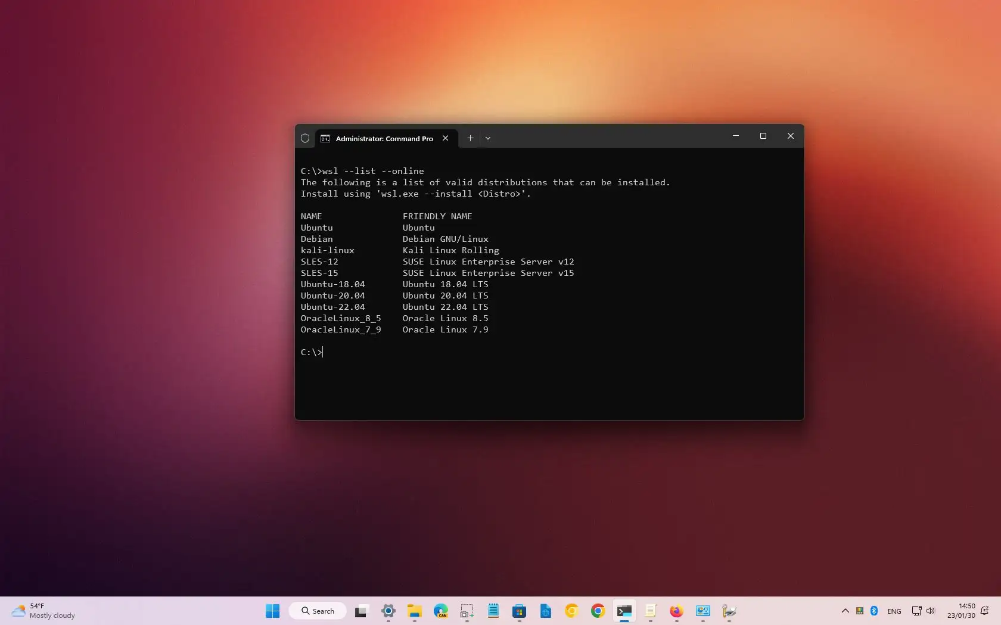
Task: Open the Snipping Tool from the taskbar
Action: pos(467,611)
